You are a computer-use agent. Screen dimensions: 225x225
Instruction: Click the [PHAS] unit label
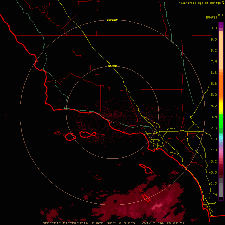[211, 17]
